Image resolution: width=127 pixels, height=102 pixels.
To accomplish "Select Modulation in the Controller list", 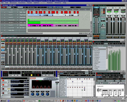I will (97, 57).
